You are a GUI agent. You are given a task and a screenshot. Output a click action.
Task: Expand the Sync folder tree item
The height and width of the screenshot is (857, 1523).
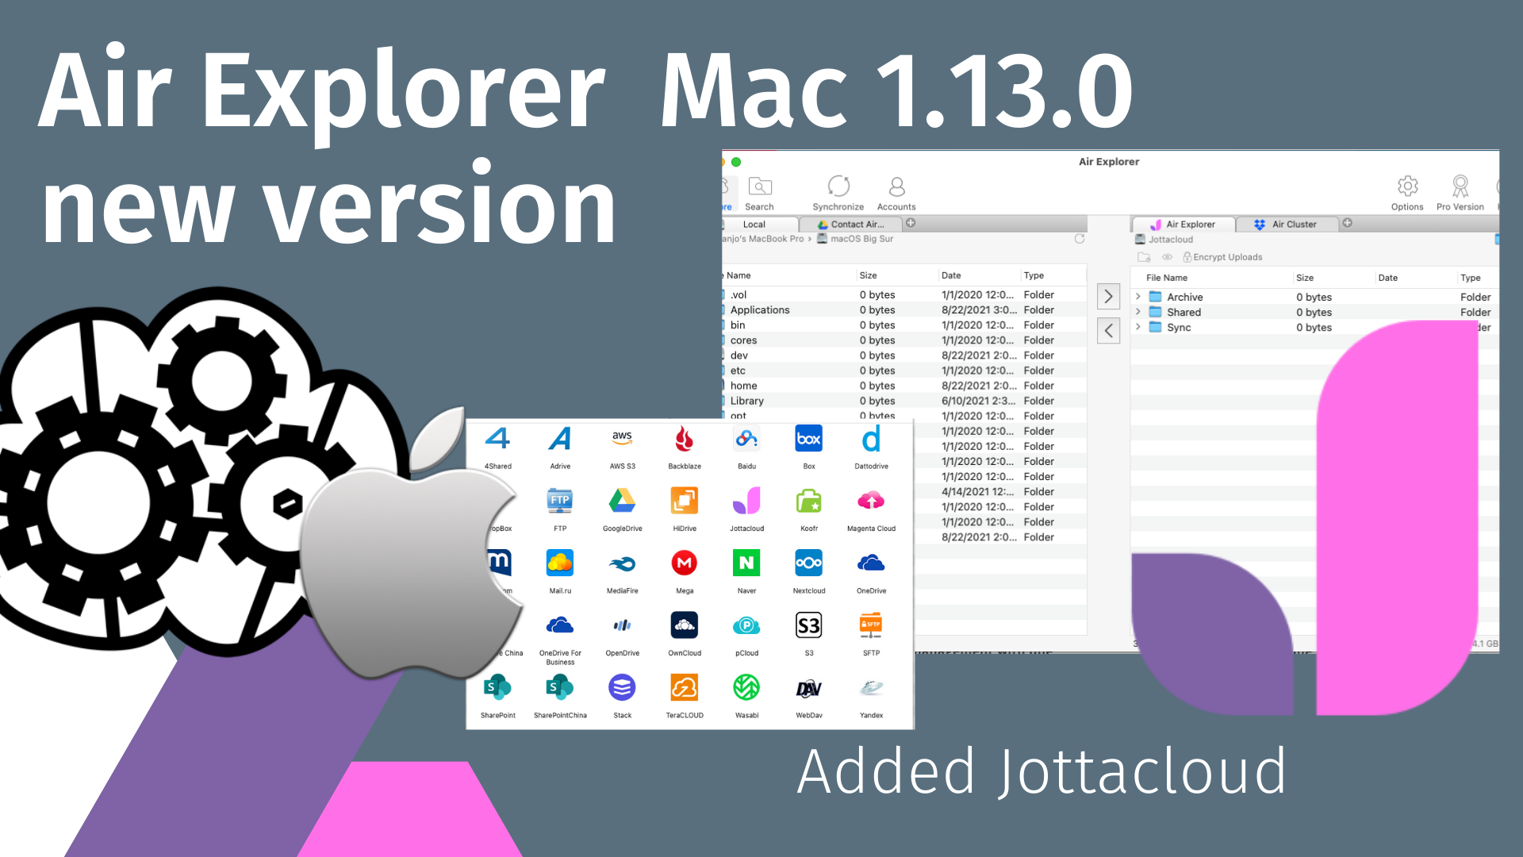1138,328
